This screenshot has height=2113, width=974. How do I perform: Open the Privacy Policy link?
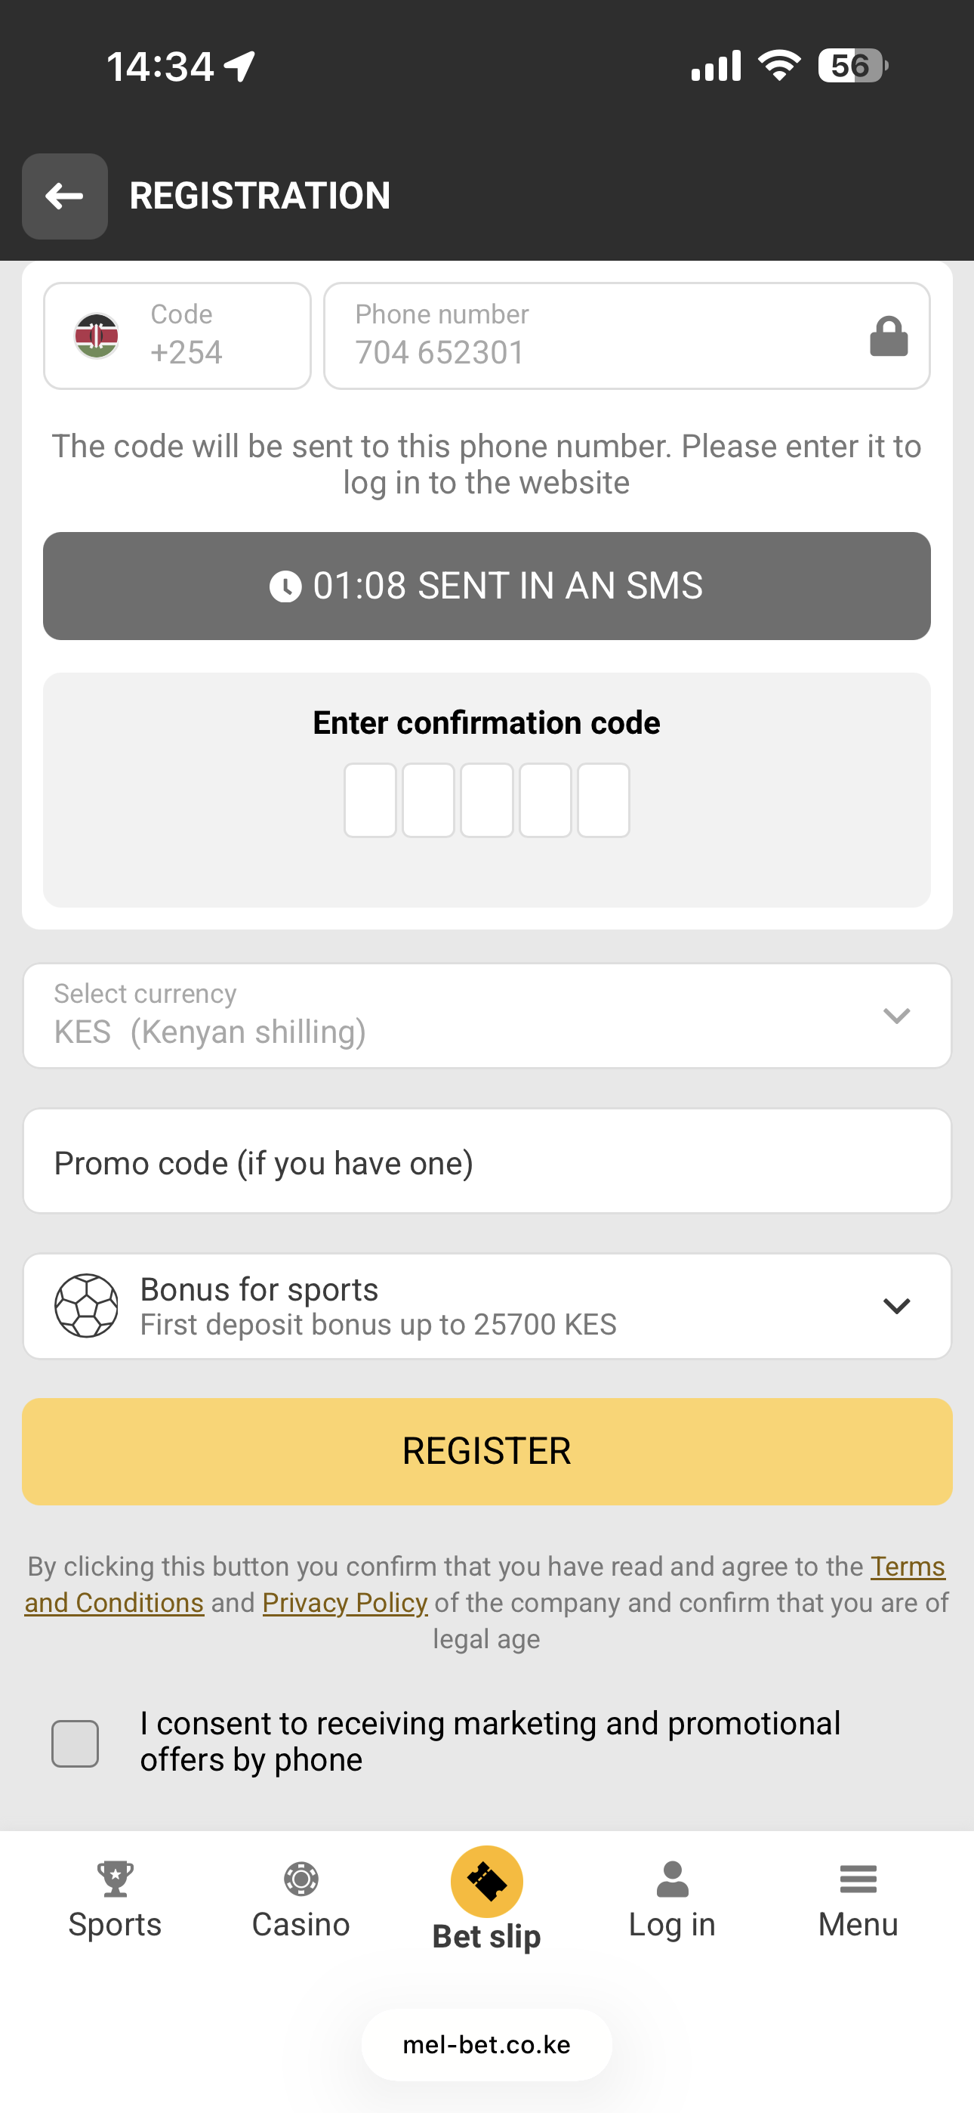(344, 1603)
